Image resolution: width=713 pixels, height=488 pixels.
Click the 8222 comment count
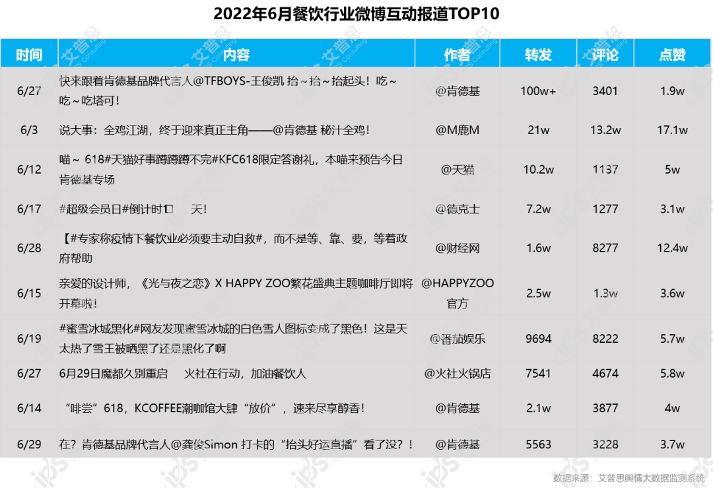(x=605, y=339)
